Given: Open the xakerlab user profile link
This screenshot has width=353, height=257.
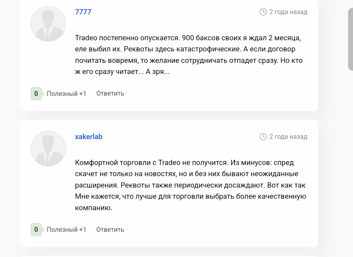Looking at the screenshot, I should tap(89, 137).
